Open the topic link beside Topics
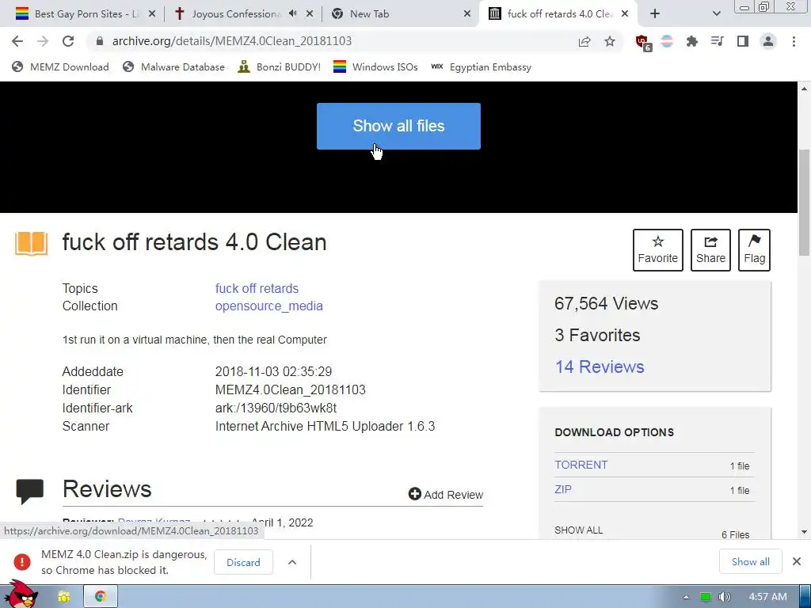Viewport: 811px width, 608px height. point(257,288)
